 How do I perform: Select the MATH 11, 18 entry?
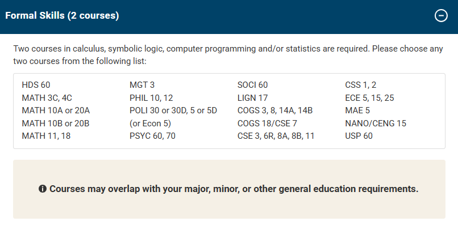click(x=47, y=136)
